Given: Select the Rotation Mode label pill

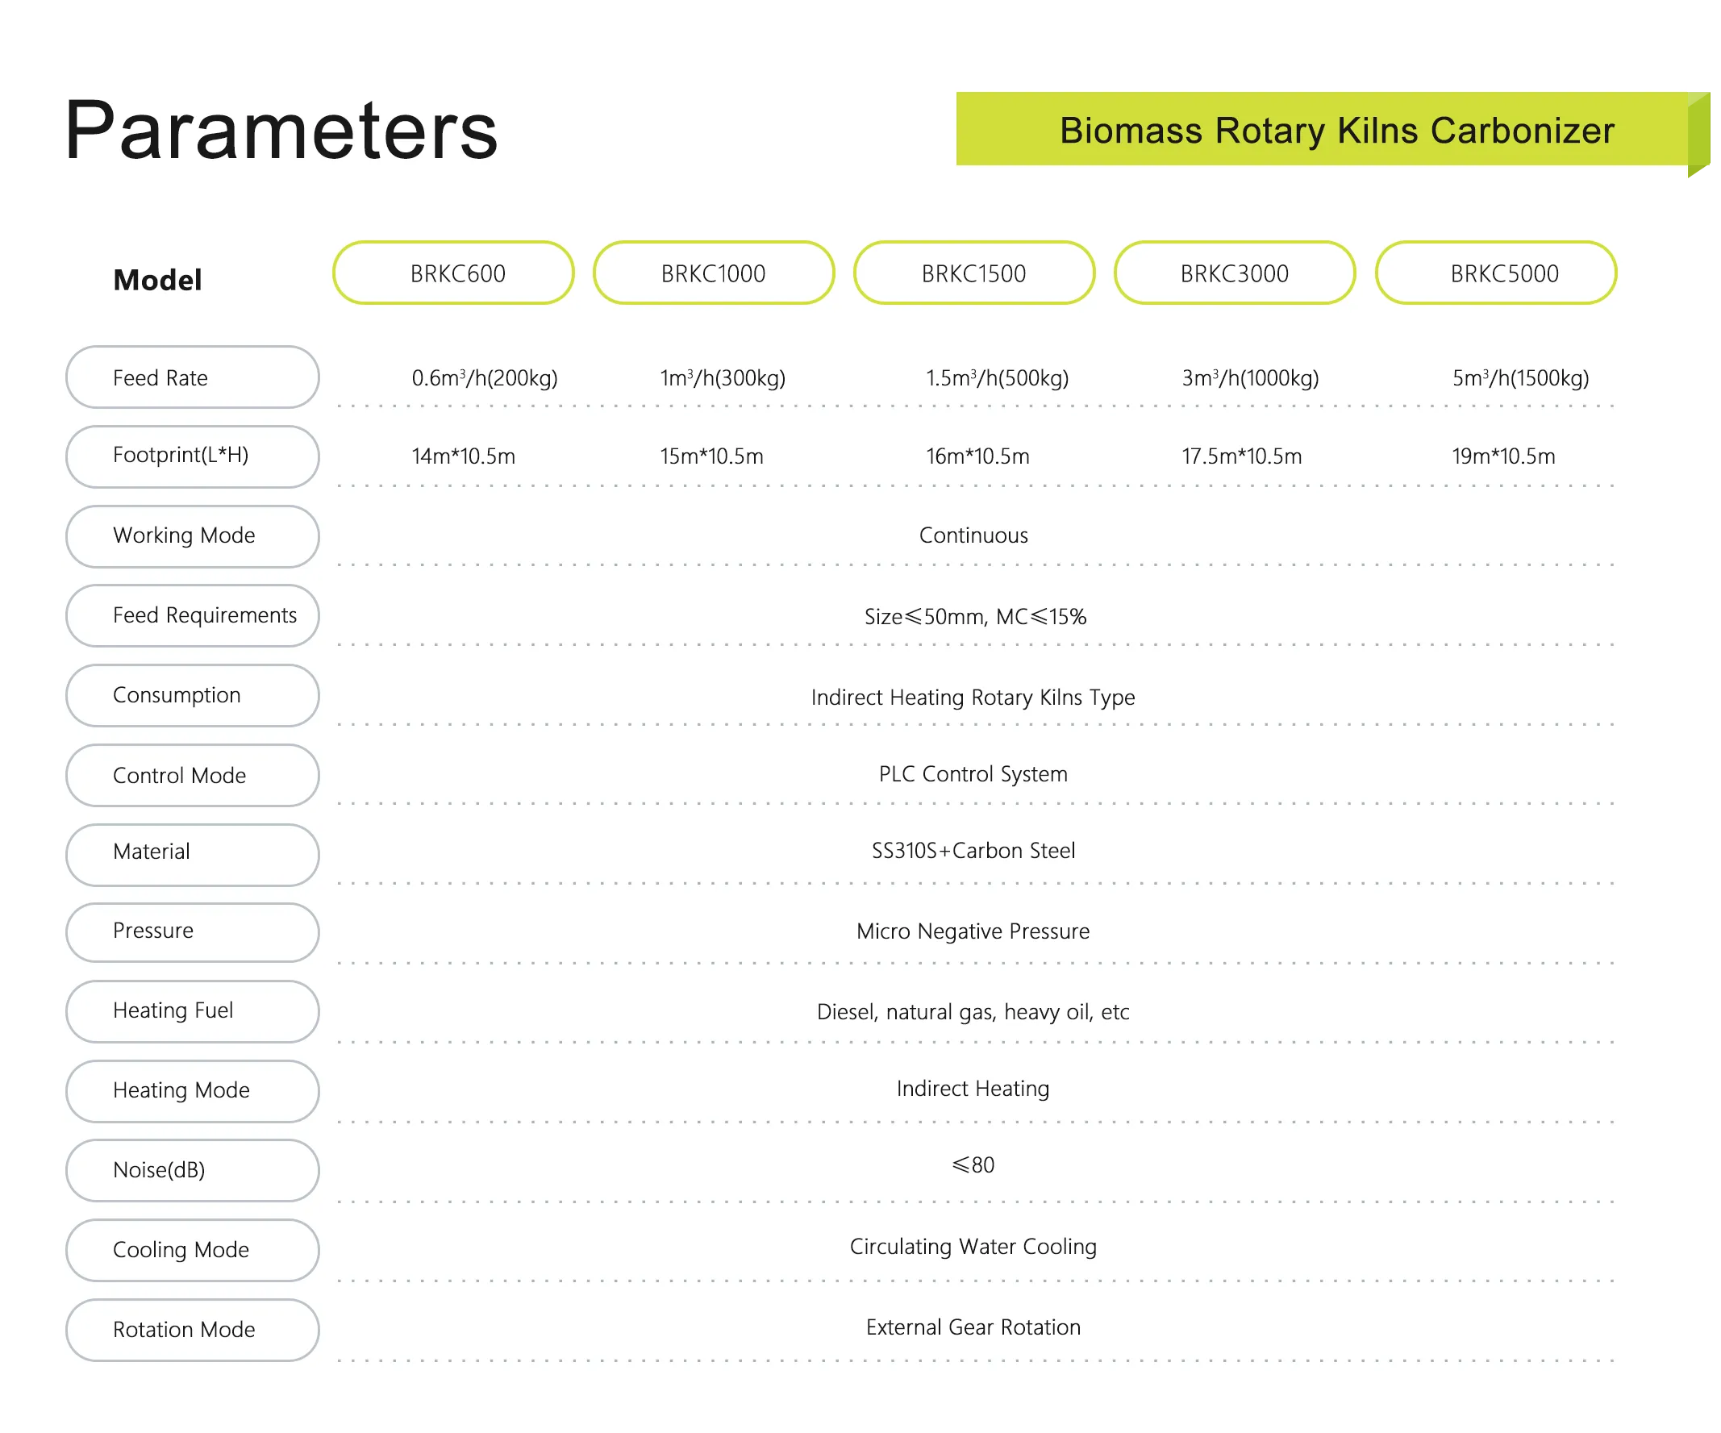Looking at the screenshot, I should tap(193, 1330).
